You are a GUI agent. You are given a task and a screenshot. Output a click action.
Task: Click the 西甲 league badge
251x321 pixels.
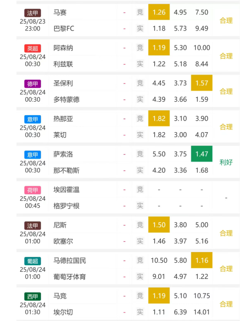33,297
